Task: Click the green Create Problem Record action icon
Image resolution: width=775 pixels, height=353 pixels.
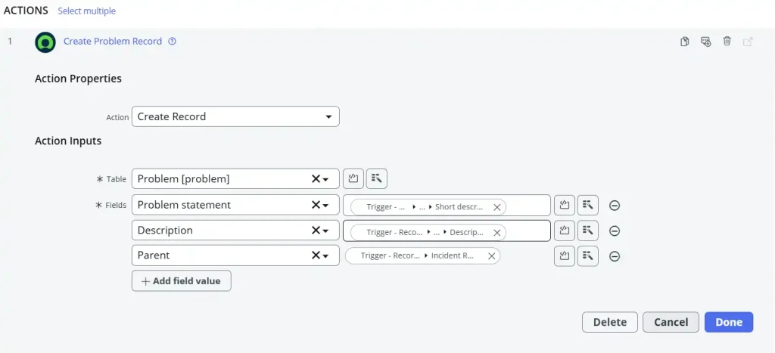Action: pyautogui.click(x=45, y=42)
